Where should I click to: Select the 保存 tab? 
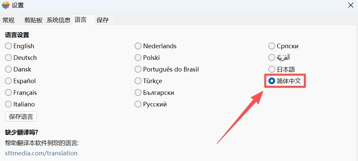103,20
